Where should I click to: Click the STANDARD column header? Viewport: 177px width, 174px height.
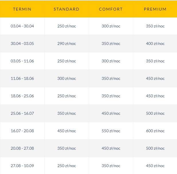(x=66, y=9)
